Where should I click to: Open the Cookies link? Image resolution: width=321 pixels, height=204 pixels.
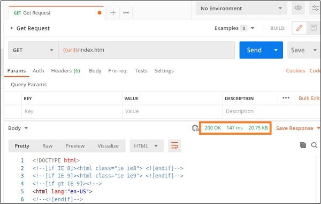[295, 71]
